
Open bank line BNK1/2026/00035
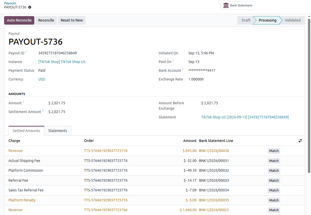pyautogui.click(x=214, y=200)
